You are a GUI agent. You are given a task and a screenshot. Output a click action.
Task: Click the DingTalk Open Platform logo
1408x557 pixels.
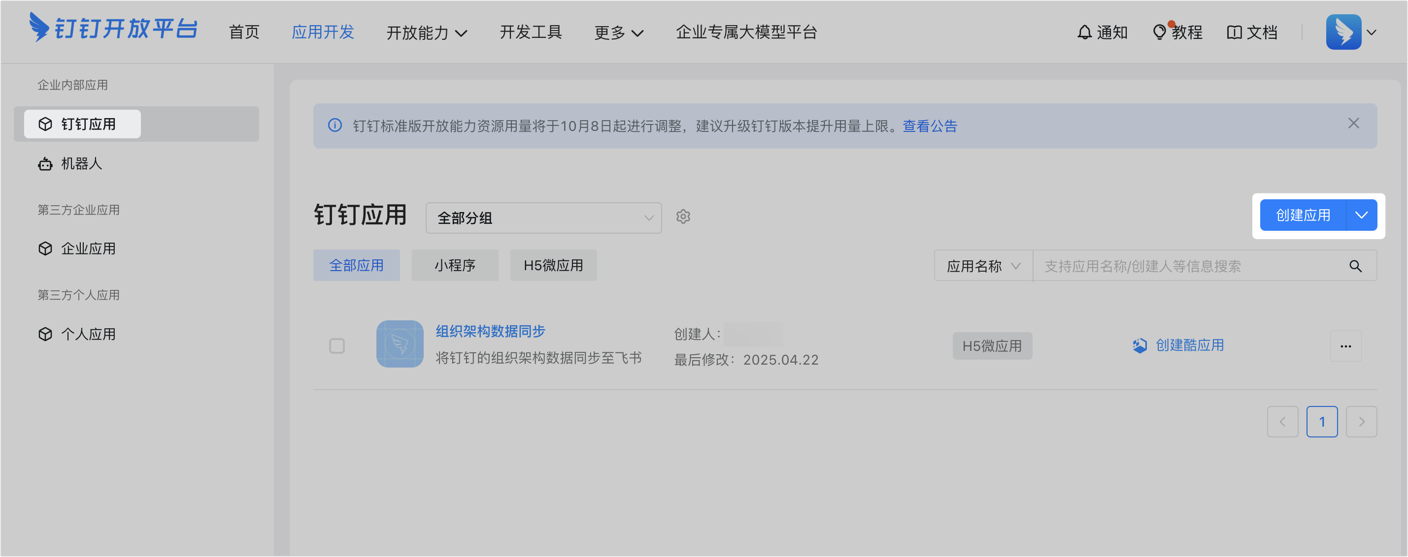pyautogui.click(x=113, y=28)
